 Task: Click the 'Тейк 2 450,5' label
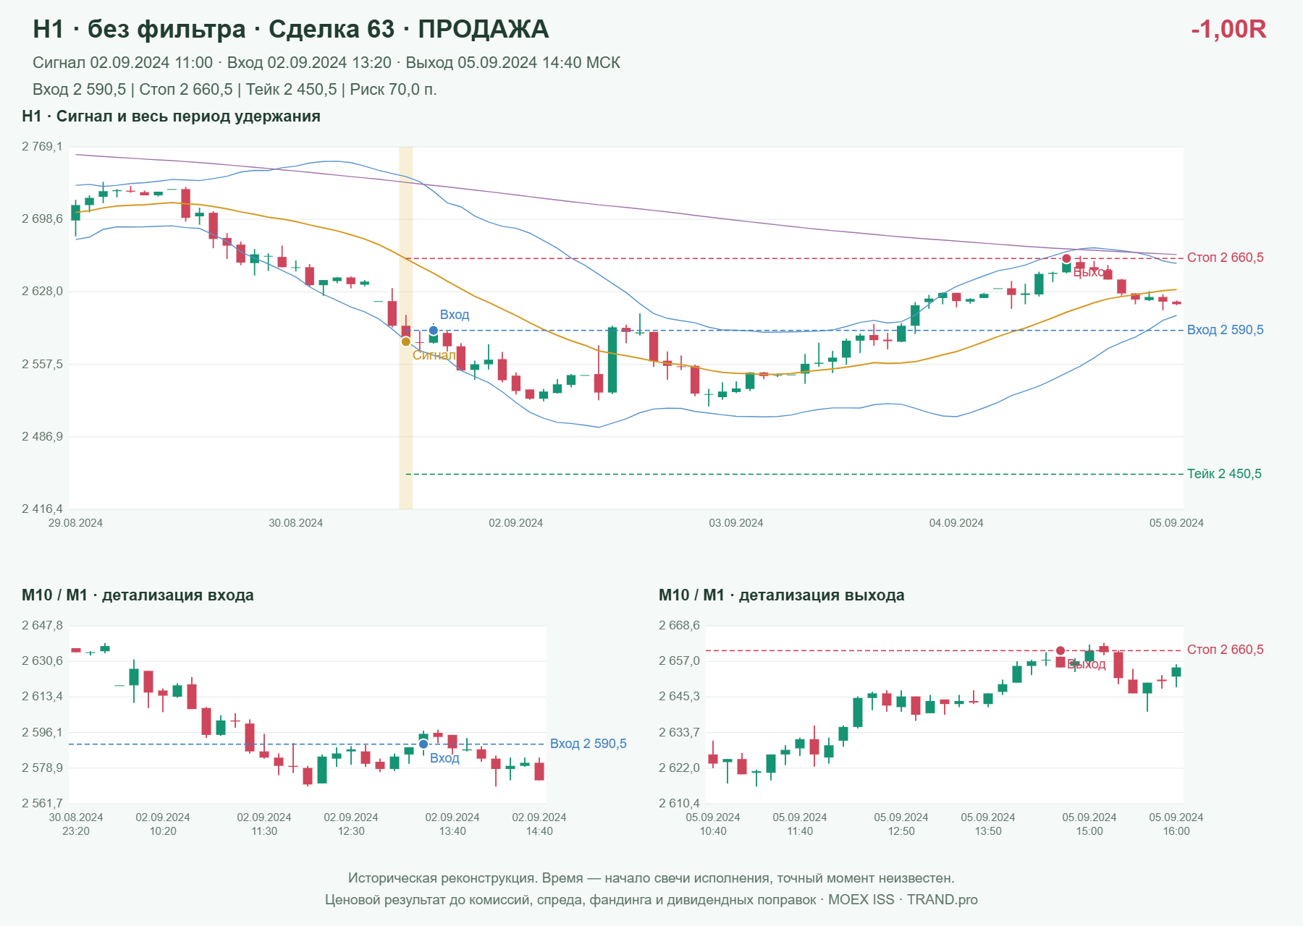click(x=1224, y=474)
